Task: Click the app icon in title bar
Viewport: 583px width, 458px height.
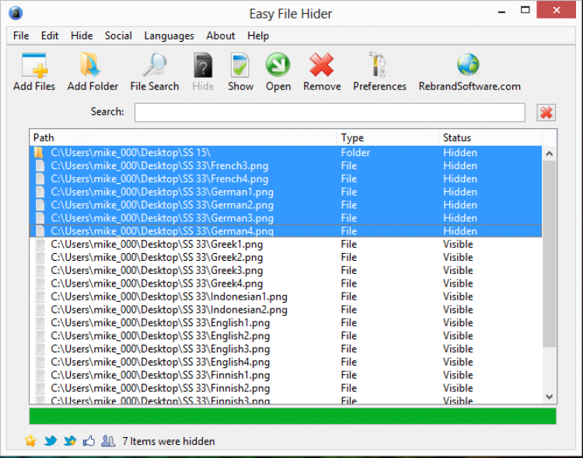Action: (16, 13)
